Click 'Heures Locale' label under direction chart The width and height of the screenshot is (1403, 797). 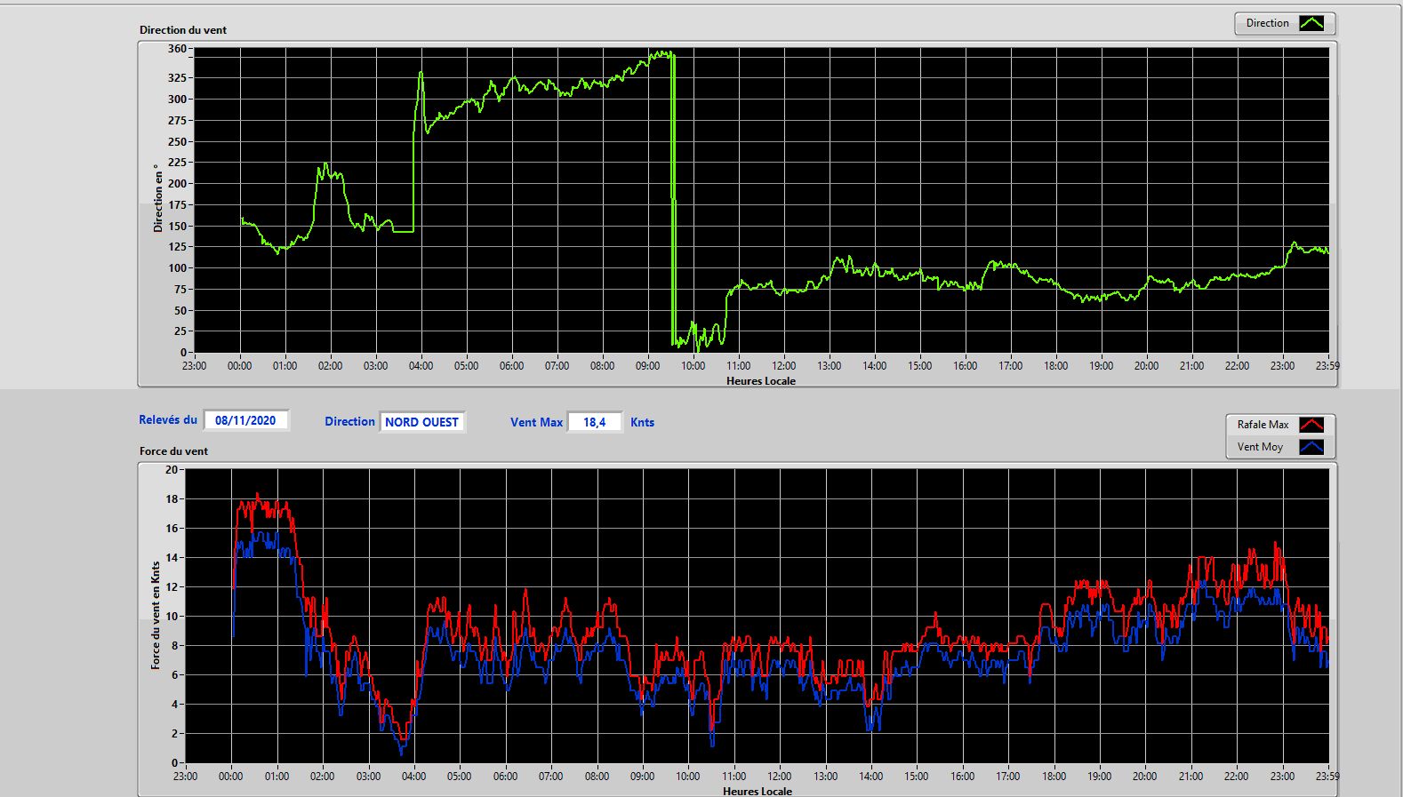(x=761, y=381)
